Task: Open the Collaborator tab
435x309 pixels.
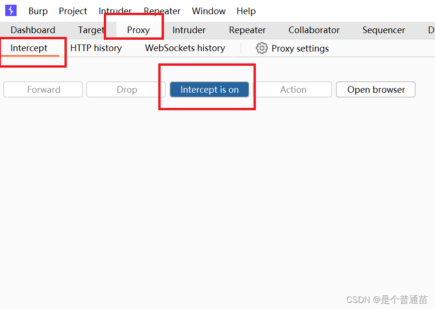Action: (x=314, y=30)
